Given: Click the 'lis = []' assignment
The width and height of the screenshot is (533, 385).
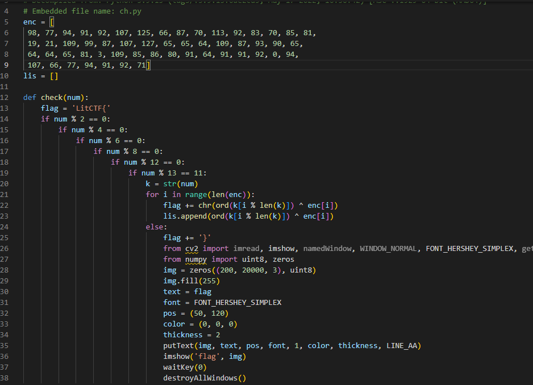Looking at the screenshot, I should pos(41,76).
